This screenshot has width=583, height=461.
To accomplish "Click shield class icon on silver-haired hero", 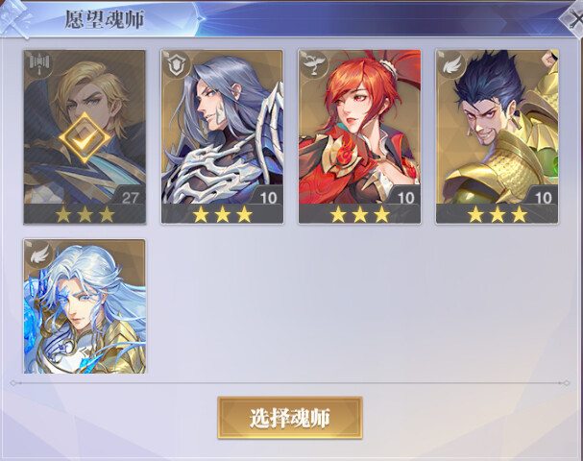I will point(176,65).
